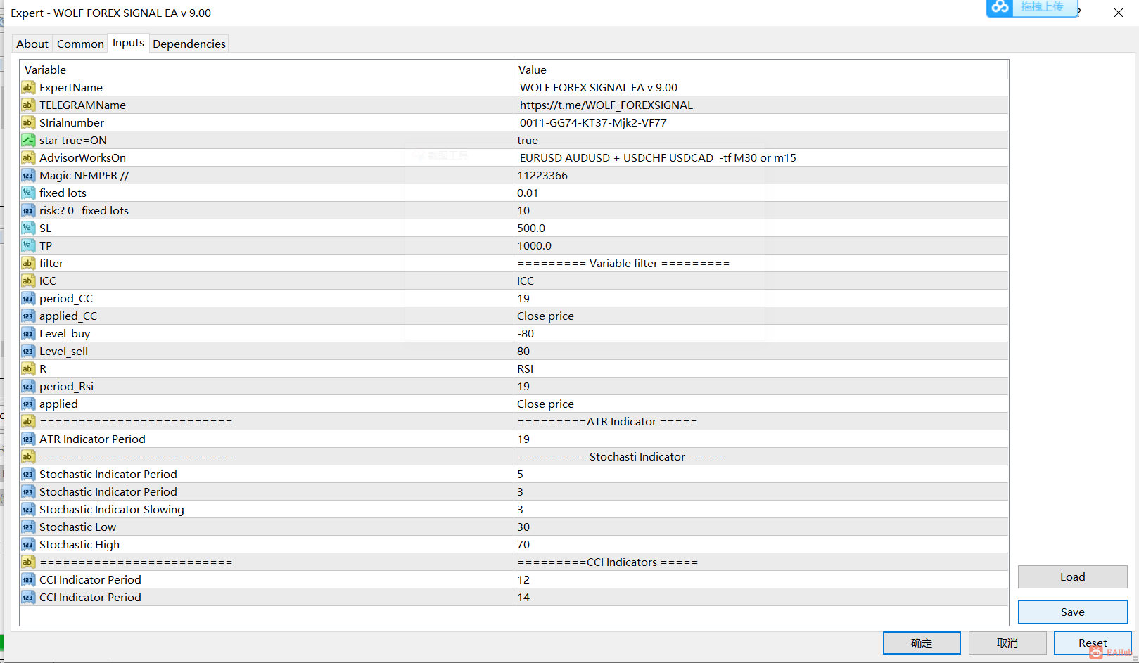The height and width of the screenshot is (663, 1139).
Task: Click the blue cloud upload icon
Action: [1000, 7]
